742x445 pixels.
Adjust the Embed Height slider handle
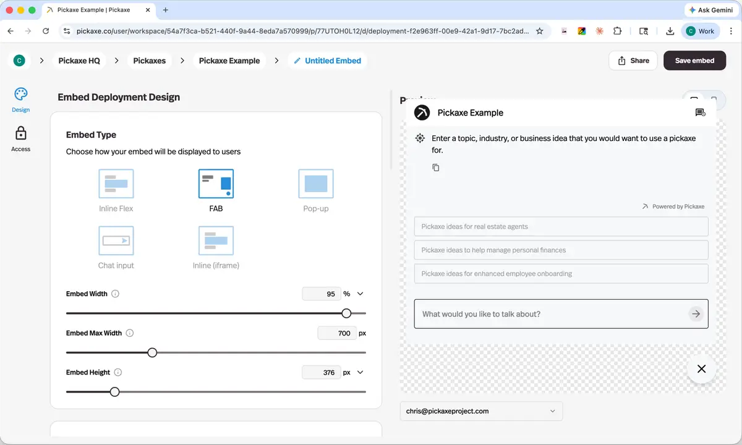click(x=114, y=392)
